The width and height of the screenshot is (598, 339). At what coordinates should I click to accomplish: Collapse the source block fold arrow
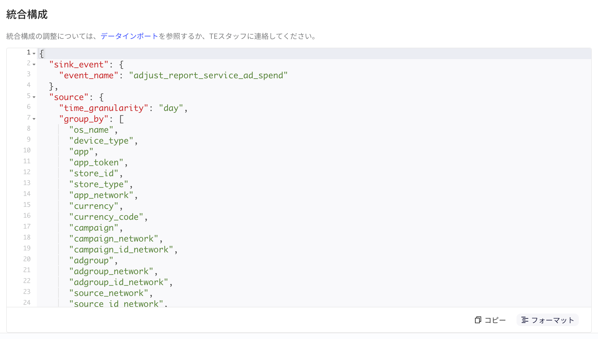click(x=34, y=97)
